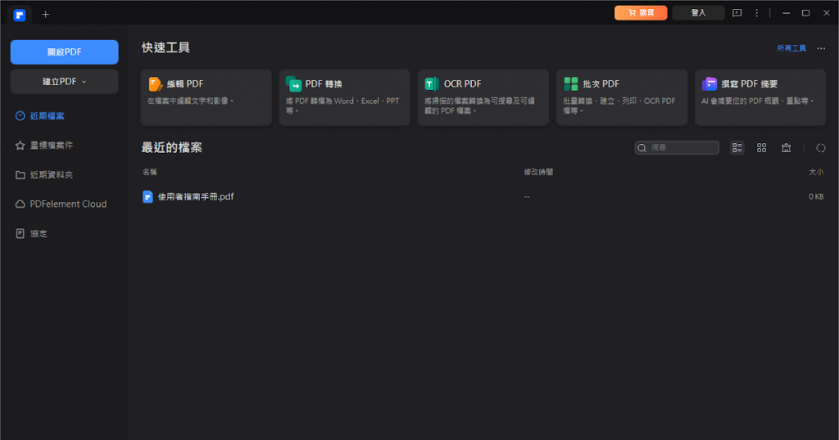Viewport: 839px width, 440px height.
Task: Open the 批次 PDF quick tool card
Action: (622, 97)
